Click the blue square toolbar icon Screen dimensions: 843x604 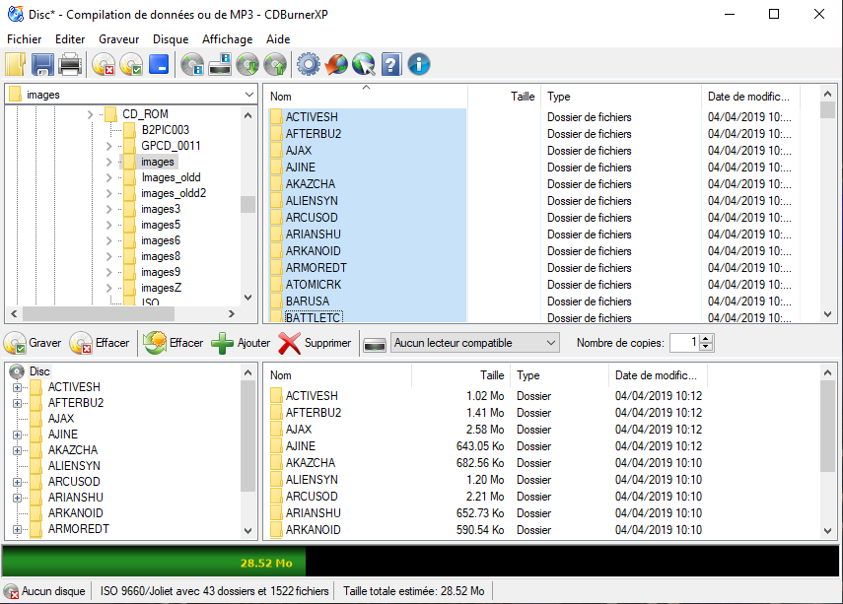pos(159,64)
